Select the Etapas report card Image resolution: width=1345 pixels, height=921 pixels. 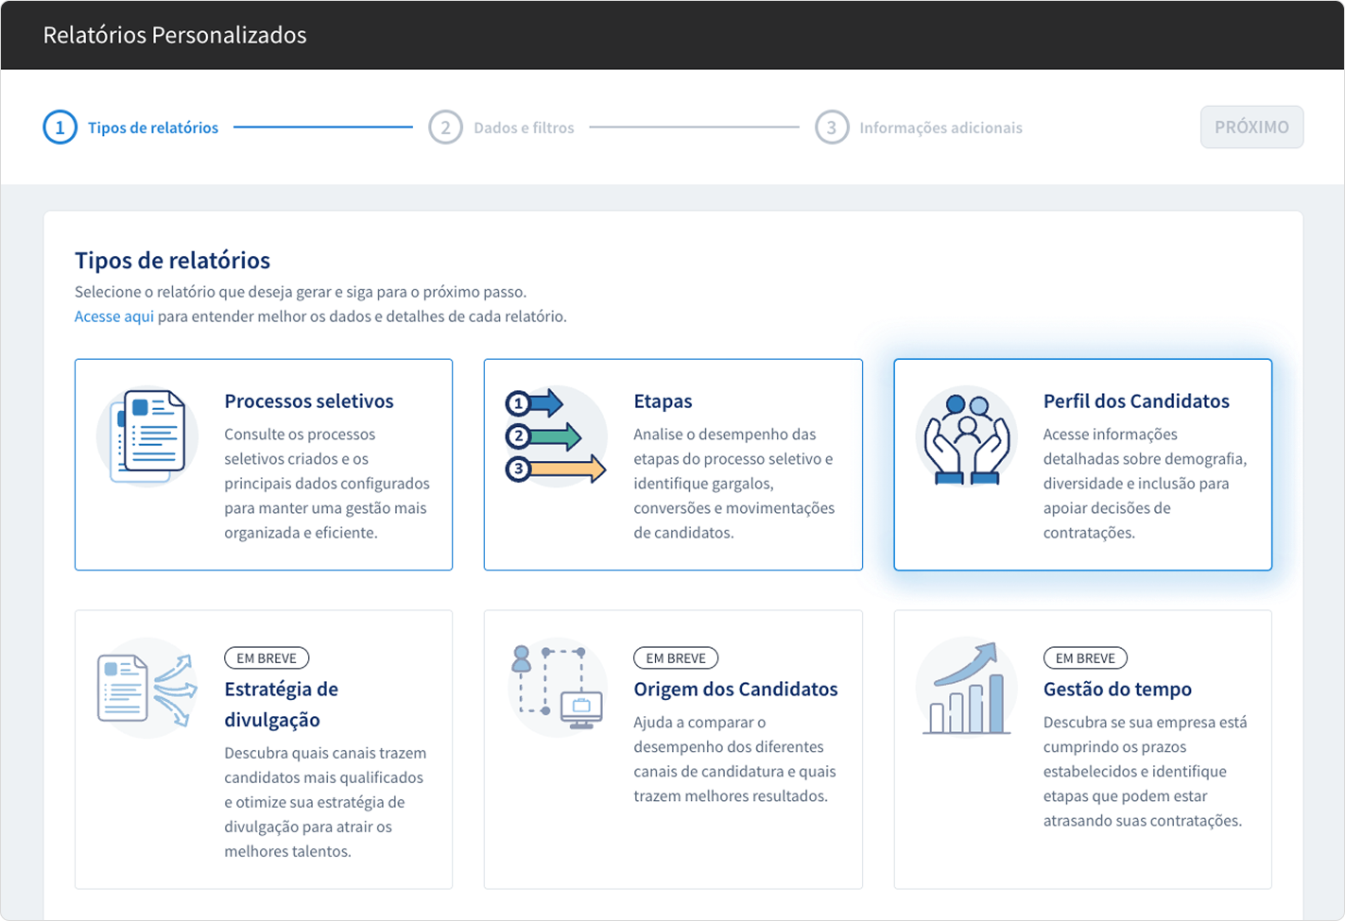[x=673, y=464]
